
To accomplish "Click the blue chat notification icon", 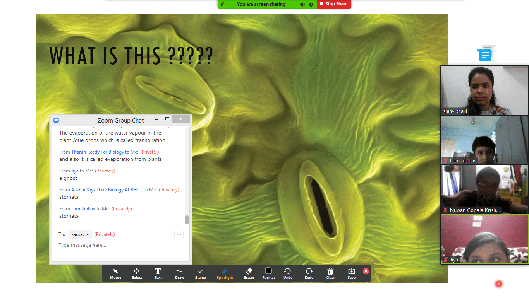I will click(485, 55).
